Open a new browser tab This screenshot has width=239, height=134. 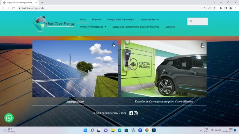pyautogui.click(x=42, y=3)
